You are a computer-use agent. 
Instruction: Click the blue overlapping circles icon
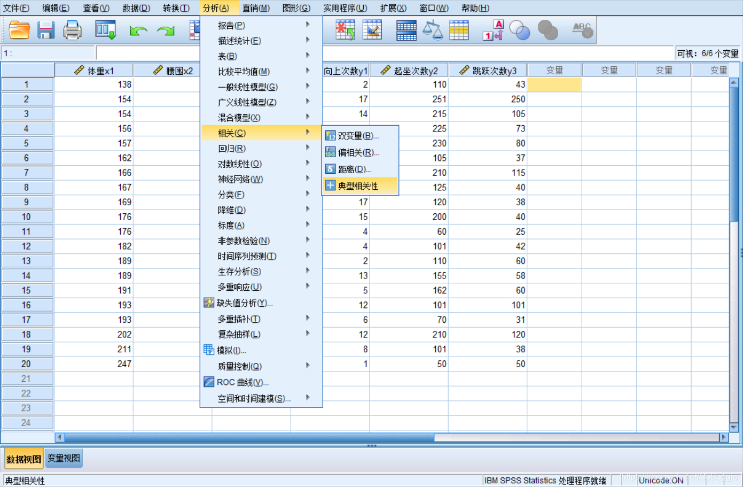pos(520,30)
